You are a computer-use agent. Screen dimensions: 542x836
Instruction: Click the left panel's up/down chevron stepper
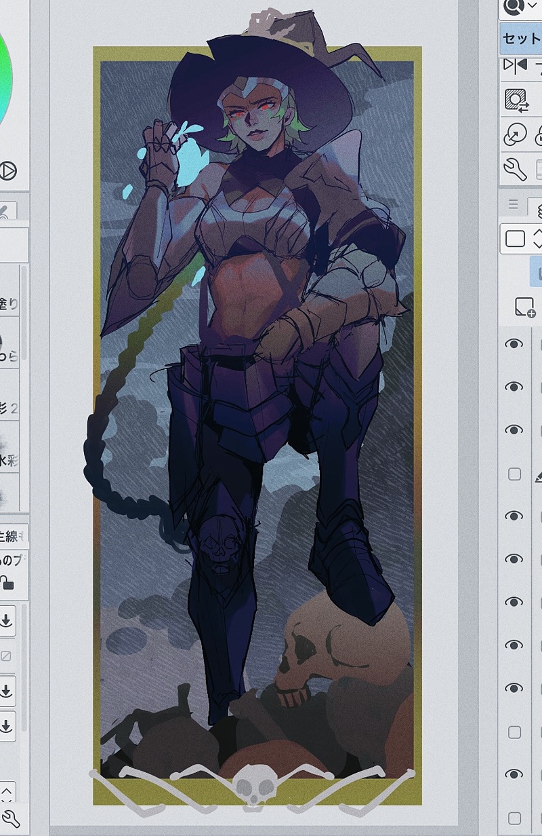click(x=6, y=791)
